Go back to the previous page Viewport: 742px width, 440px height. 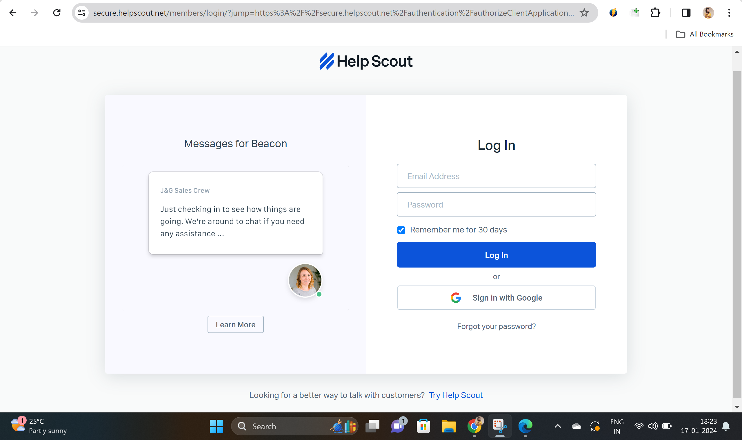(13, 13)
